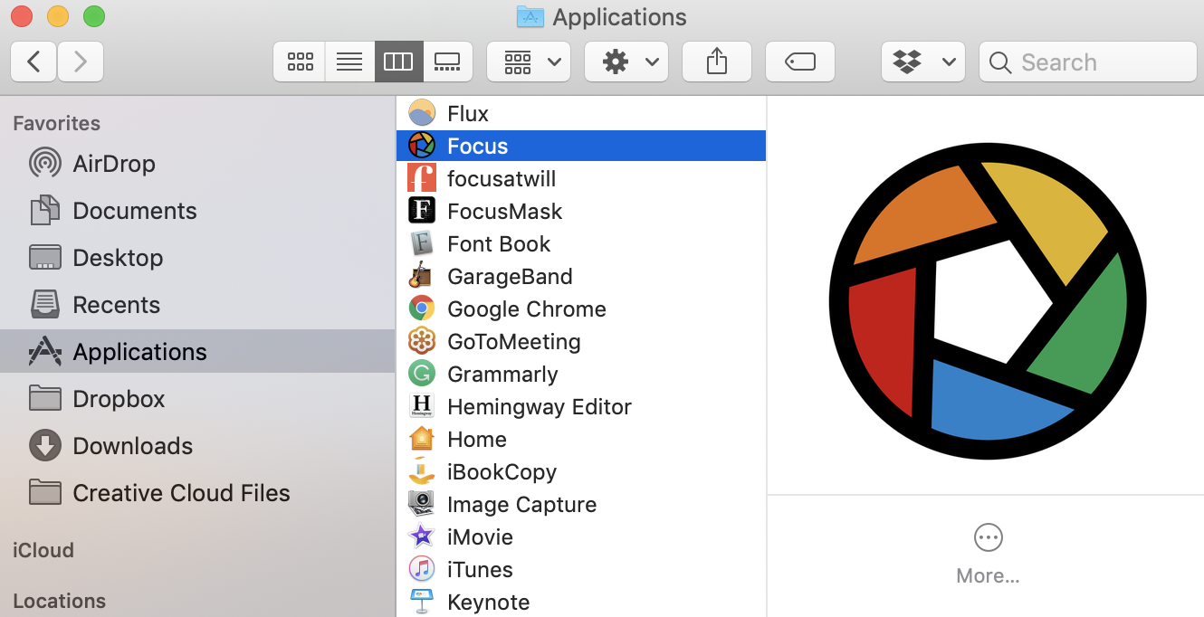Click the Share button
The width and height of the screenshot is (1204, 617).
click(716, 62)
